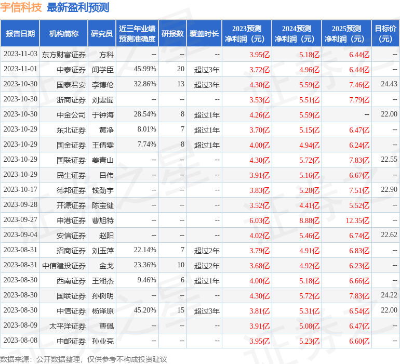
Task: Click analyst name 刘雯蜀
Action: [103, 100]
